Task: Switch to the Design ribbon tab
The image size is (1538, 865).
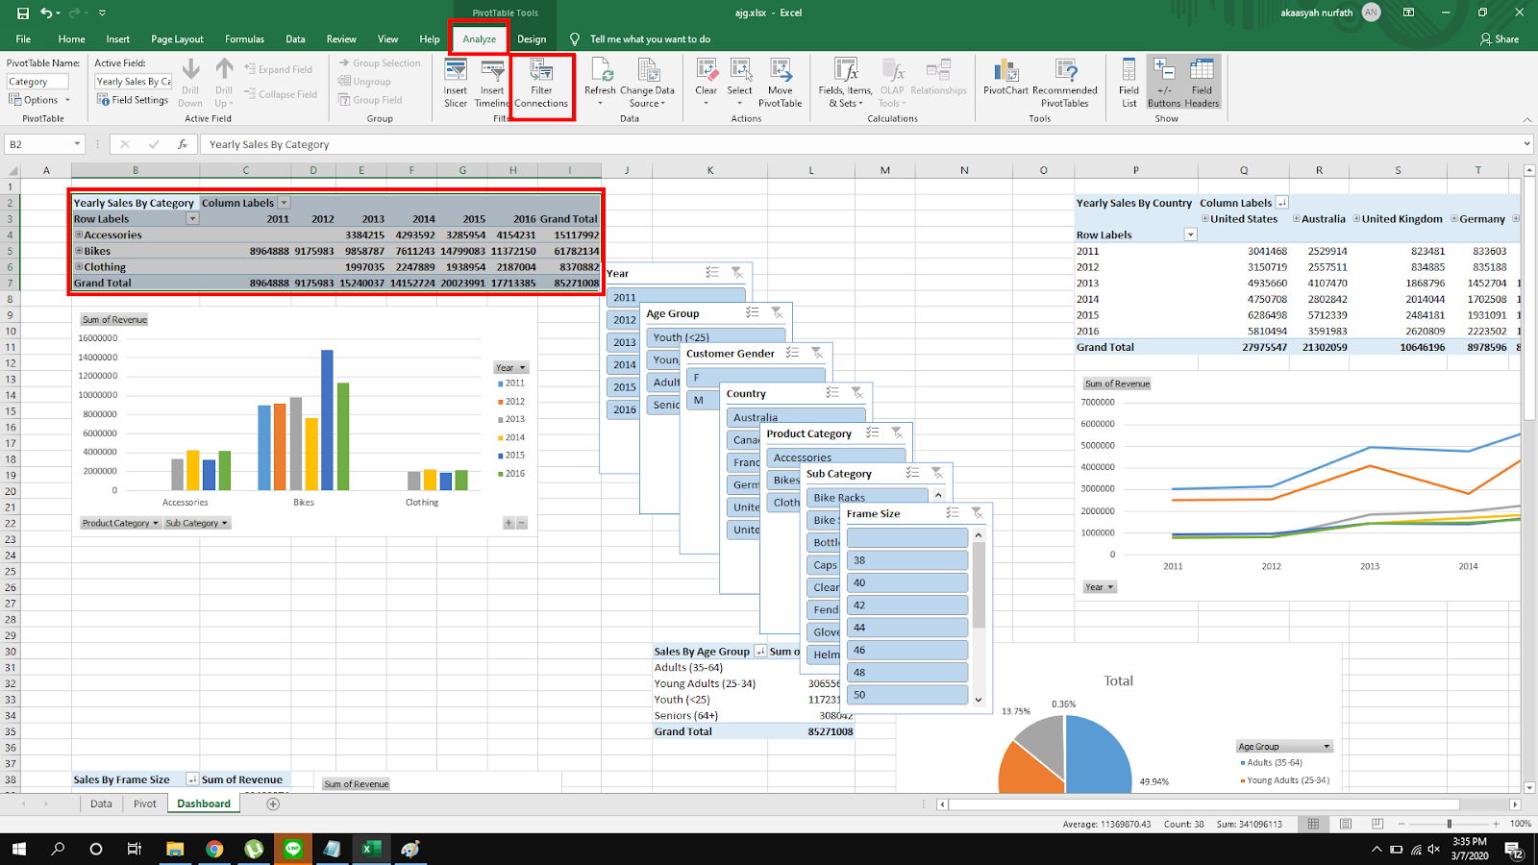Action: coord(532,39)
